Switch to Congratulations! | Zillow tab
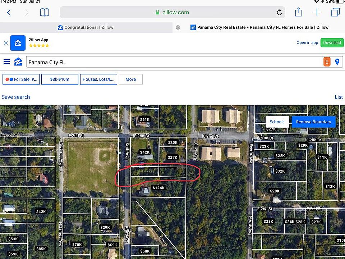The width and height of the screenshot is (345, 259). click(x=86, y=27)
